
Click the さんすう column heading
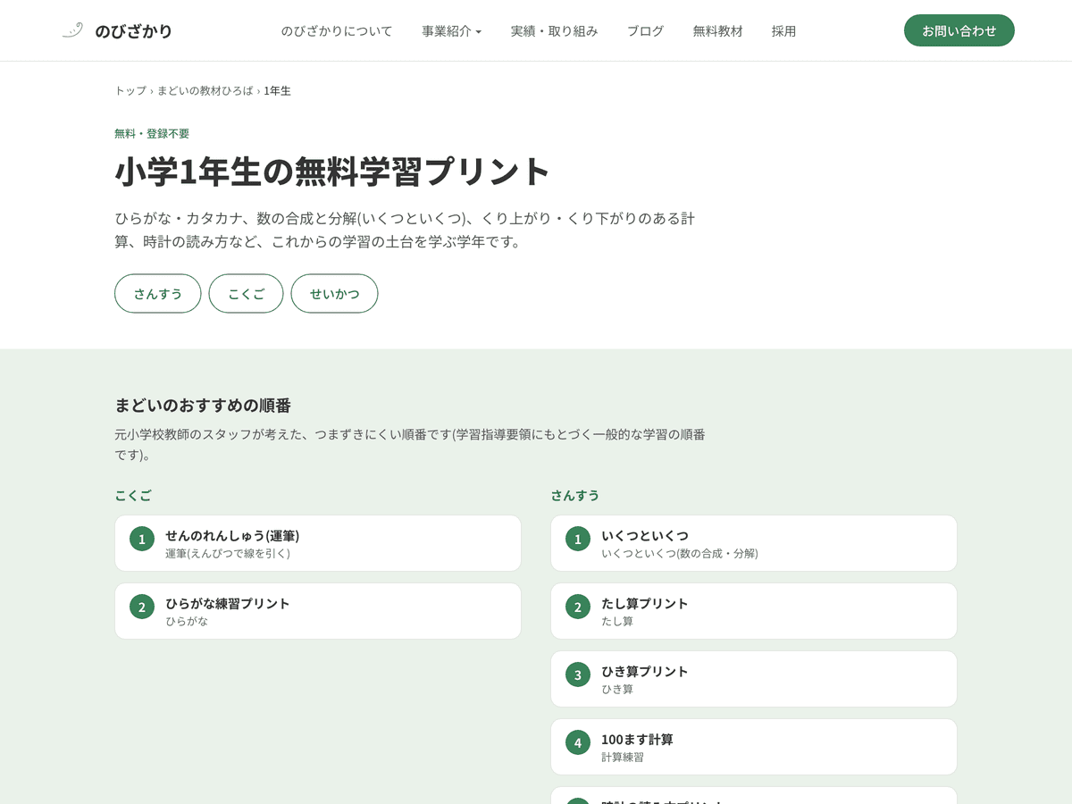coord(575,495)
